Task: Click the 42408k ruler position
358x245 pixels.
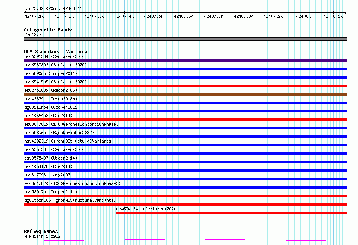Action: pos(303,16)
